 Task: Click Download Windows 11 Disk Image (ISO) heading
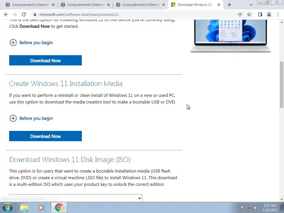[70, 159]
